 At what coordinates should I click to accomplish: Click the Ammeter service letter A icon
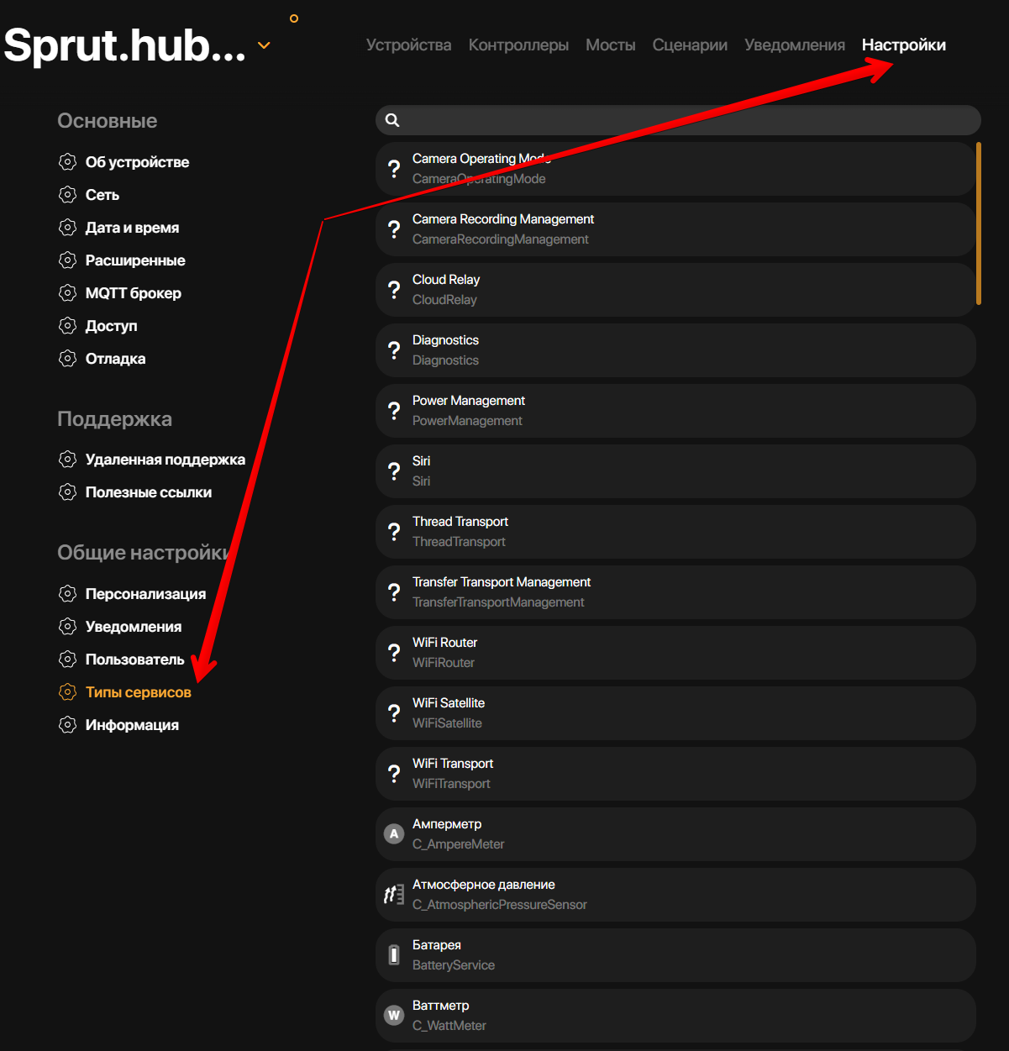point(393,834)
